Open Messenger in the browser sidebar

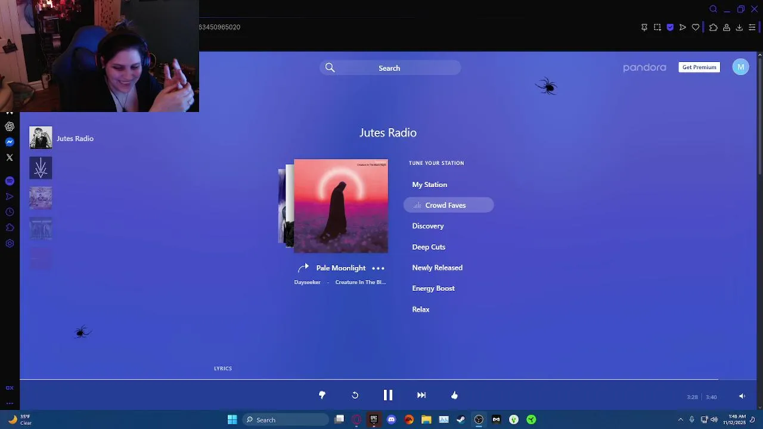(10, 142)
